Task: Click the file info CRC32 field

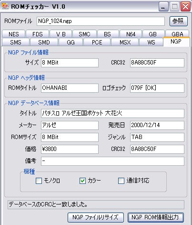Action: [x=157, y=63]
